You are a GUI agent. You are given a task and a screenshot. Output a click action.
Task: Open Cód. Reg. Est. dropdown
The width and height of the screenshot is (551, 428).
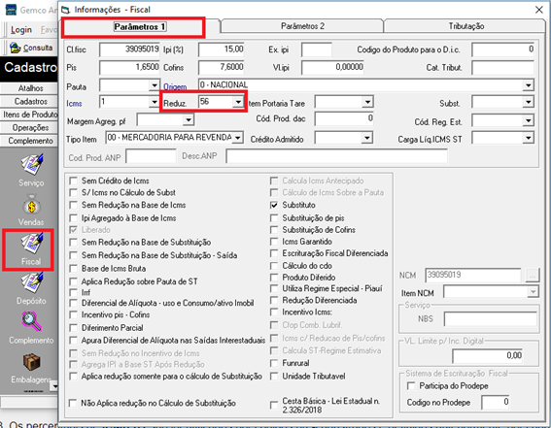528,121
